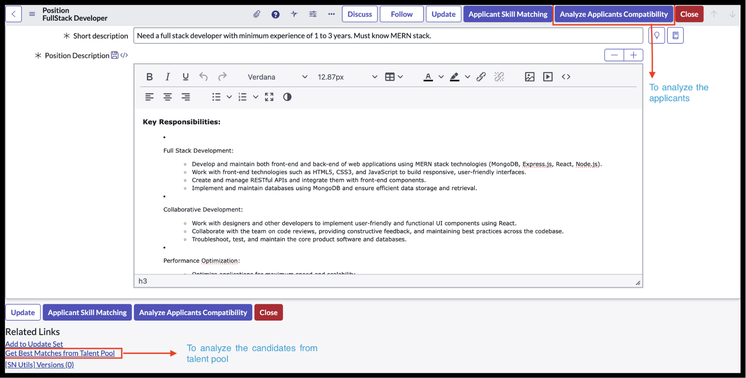
Task: Toggle the contrast half-circle icon
Action: pyautogui.click(x=288, y=97)
